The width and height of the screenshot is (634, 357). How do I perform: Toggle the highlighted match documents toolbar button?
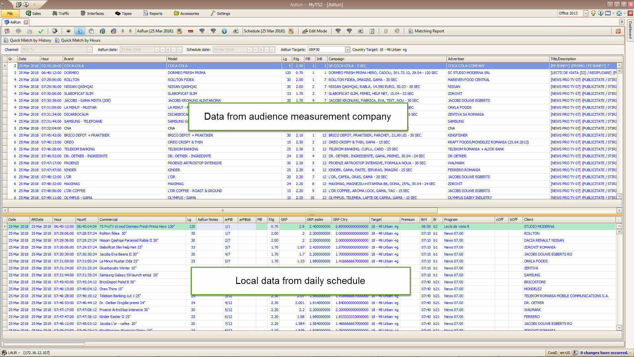pos(80,31)
